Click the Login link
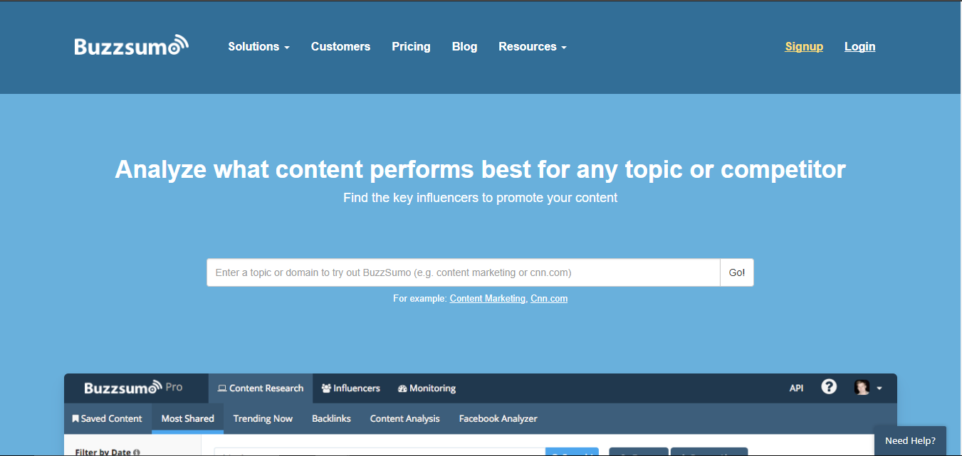The width and height of the screenshot is (962, 456). click(x=859, y=47)
